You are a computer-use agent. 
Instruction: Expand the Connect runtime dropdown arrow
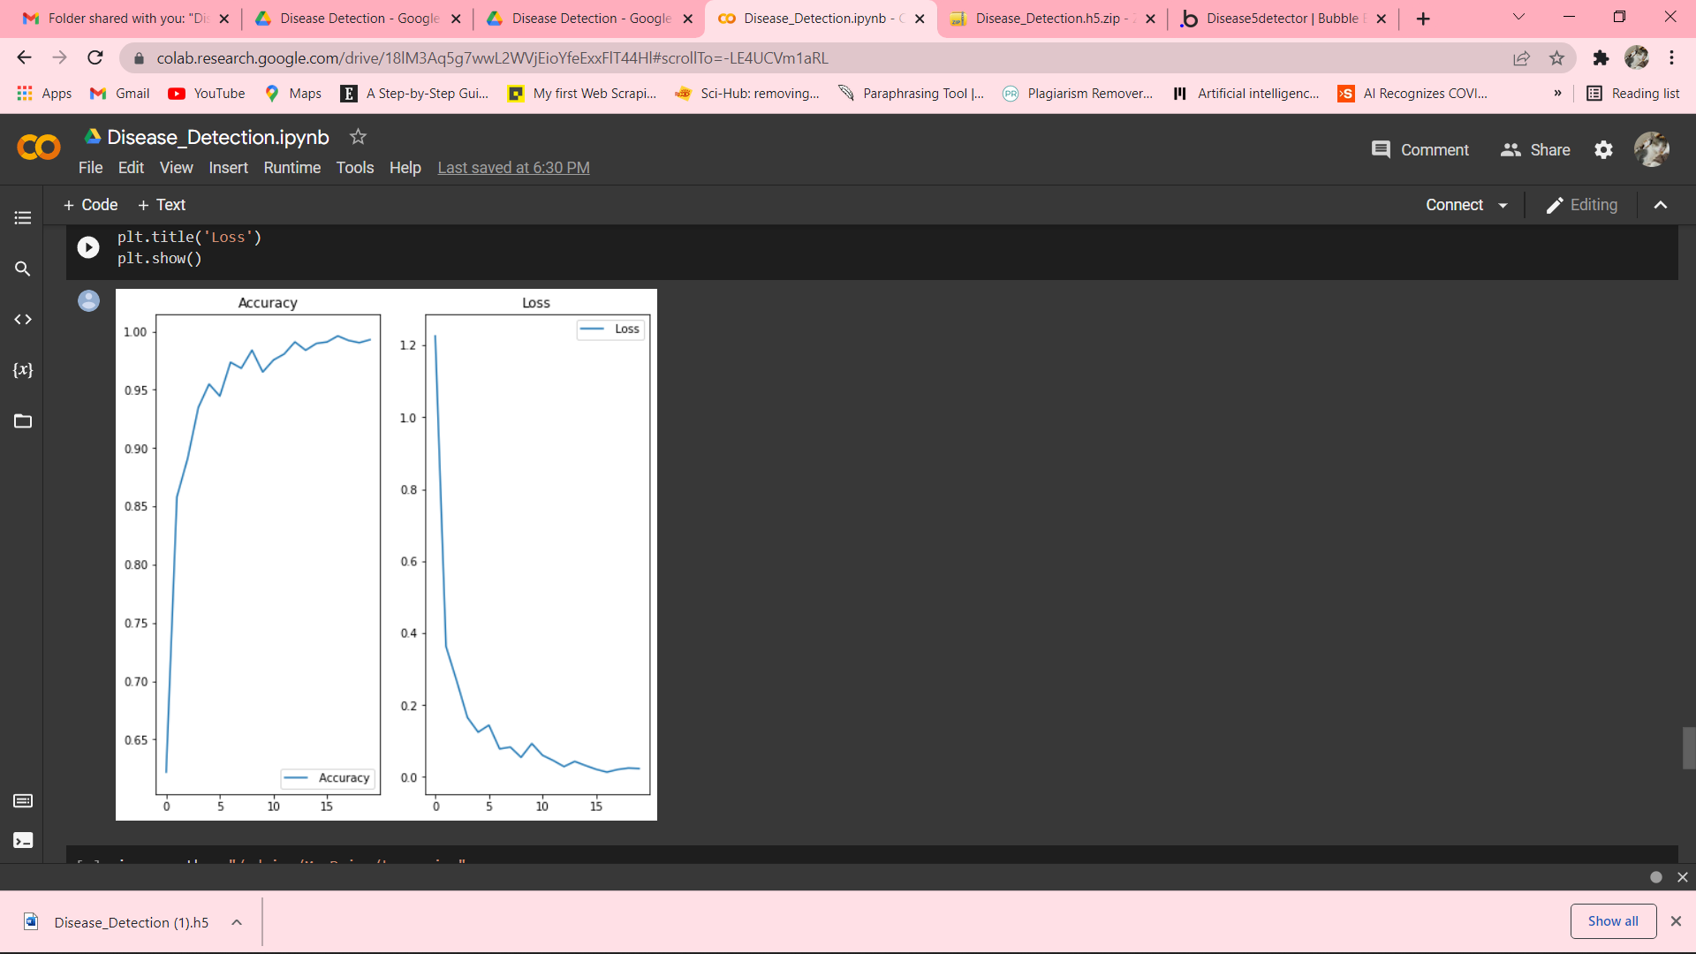[x=1503, y=206]
